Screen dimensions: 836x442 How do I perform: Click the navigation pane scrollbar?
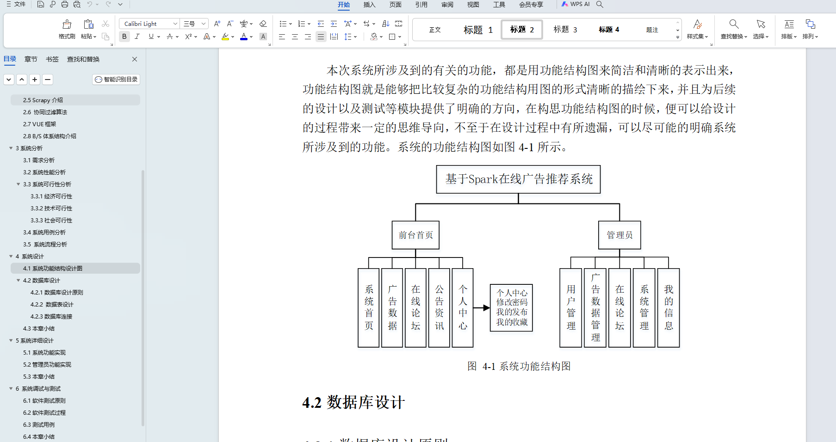click(x=143, y=231)
